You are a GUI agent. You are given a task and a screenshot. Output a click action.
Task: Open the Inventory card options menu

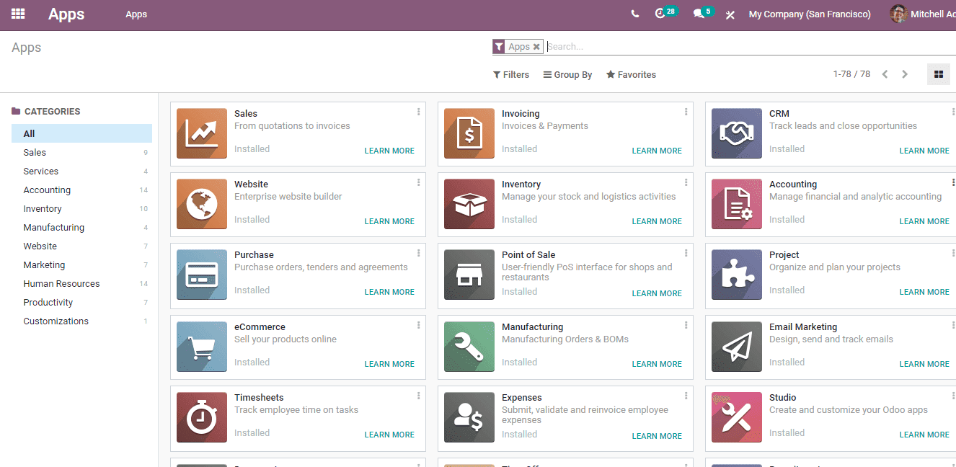tap(686, 182)
